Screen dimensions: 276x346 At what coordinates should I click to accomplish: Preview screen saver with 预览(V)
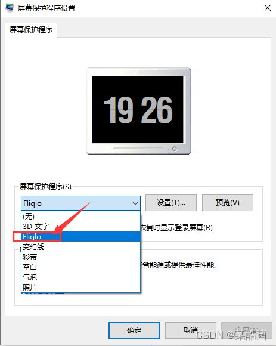[x=228, y=203]
